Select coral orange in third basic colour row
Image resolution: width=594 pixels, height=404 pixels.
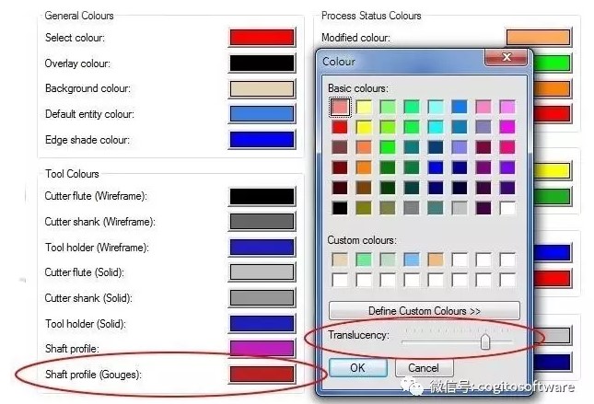click(364, 147)
